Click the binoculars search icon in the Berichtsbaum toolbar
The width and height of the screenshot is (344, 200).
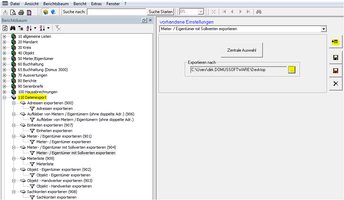13,28
